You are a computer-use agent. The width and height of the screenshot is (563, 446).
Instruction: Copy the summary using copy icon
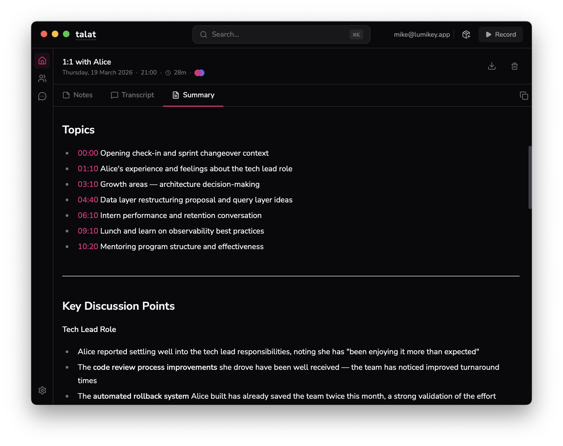click(x=524, y=96)
